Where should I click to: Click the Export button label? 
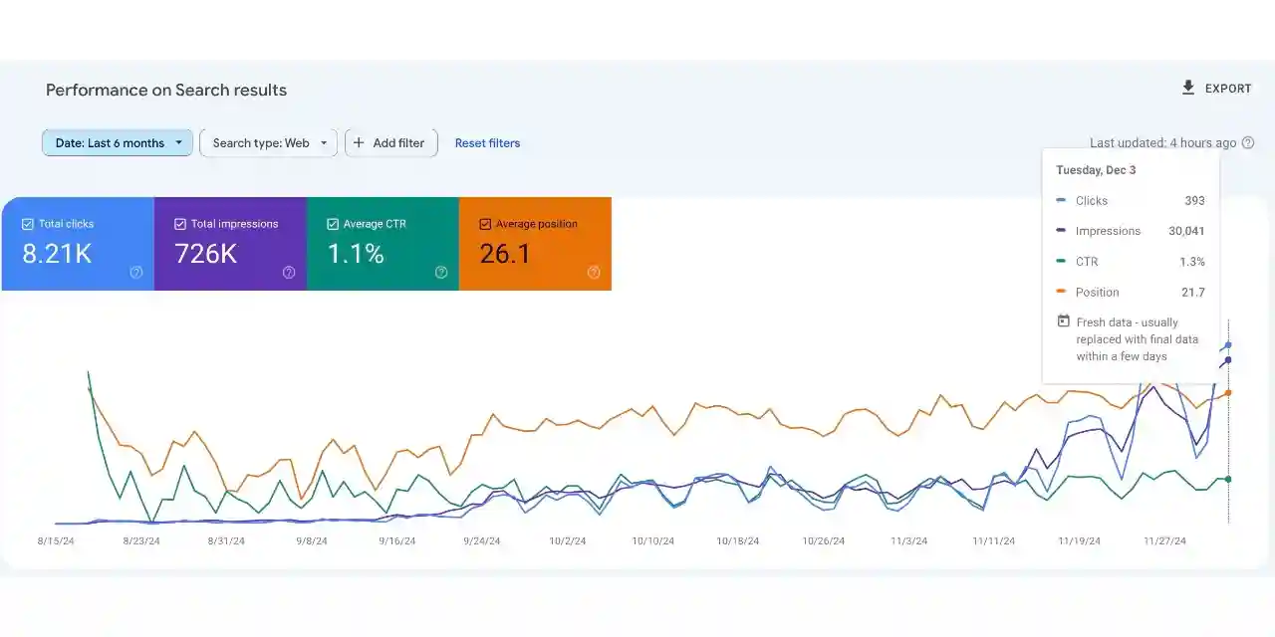tap(1228, 88)
